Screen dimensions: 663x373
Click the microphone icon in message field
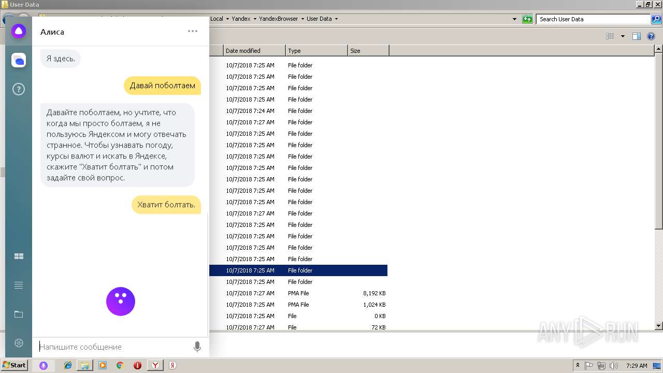(197, 347)
